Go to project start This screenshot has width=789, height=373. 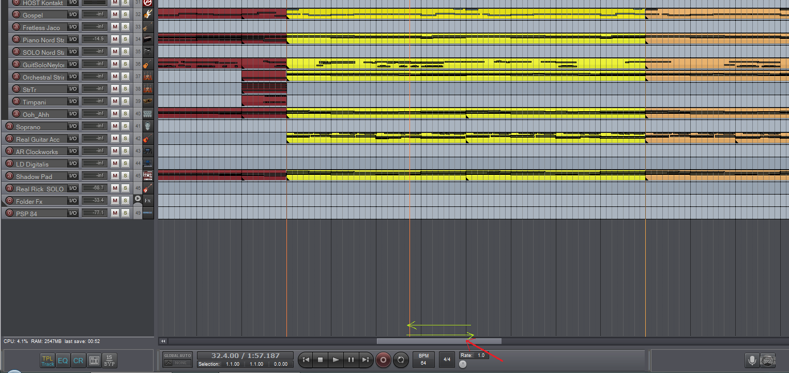306,360
